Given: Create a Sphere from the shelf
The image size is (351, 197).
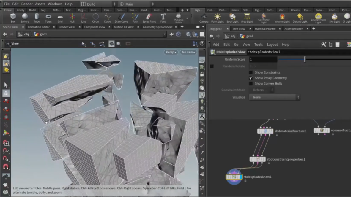Looking at the screenshot, I should point(25,18).
